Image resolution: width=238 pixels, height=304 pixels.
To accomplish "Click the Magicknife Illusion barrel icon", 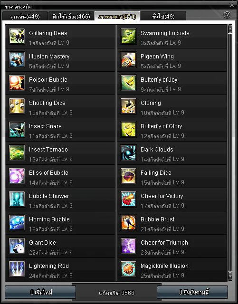I will pyautogui.click(x=128, y=269).
